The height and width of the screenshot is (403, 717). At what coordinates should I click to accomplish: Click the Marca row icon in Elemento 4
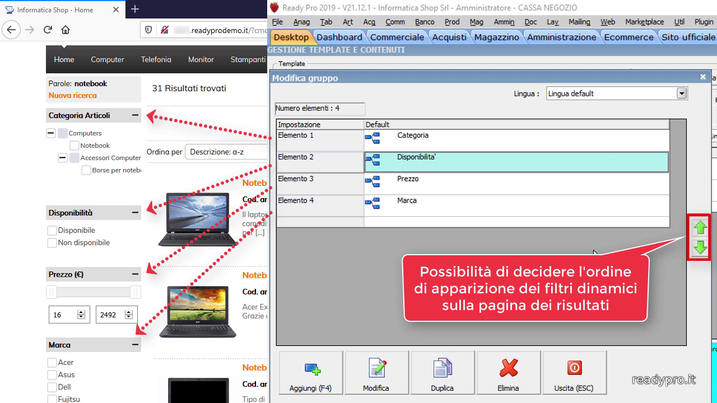(373, 203)
